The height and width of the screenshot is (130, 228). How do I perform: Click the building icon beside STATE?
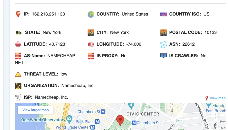[18, 33]
